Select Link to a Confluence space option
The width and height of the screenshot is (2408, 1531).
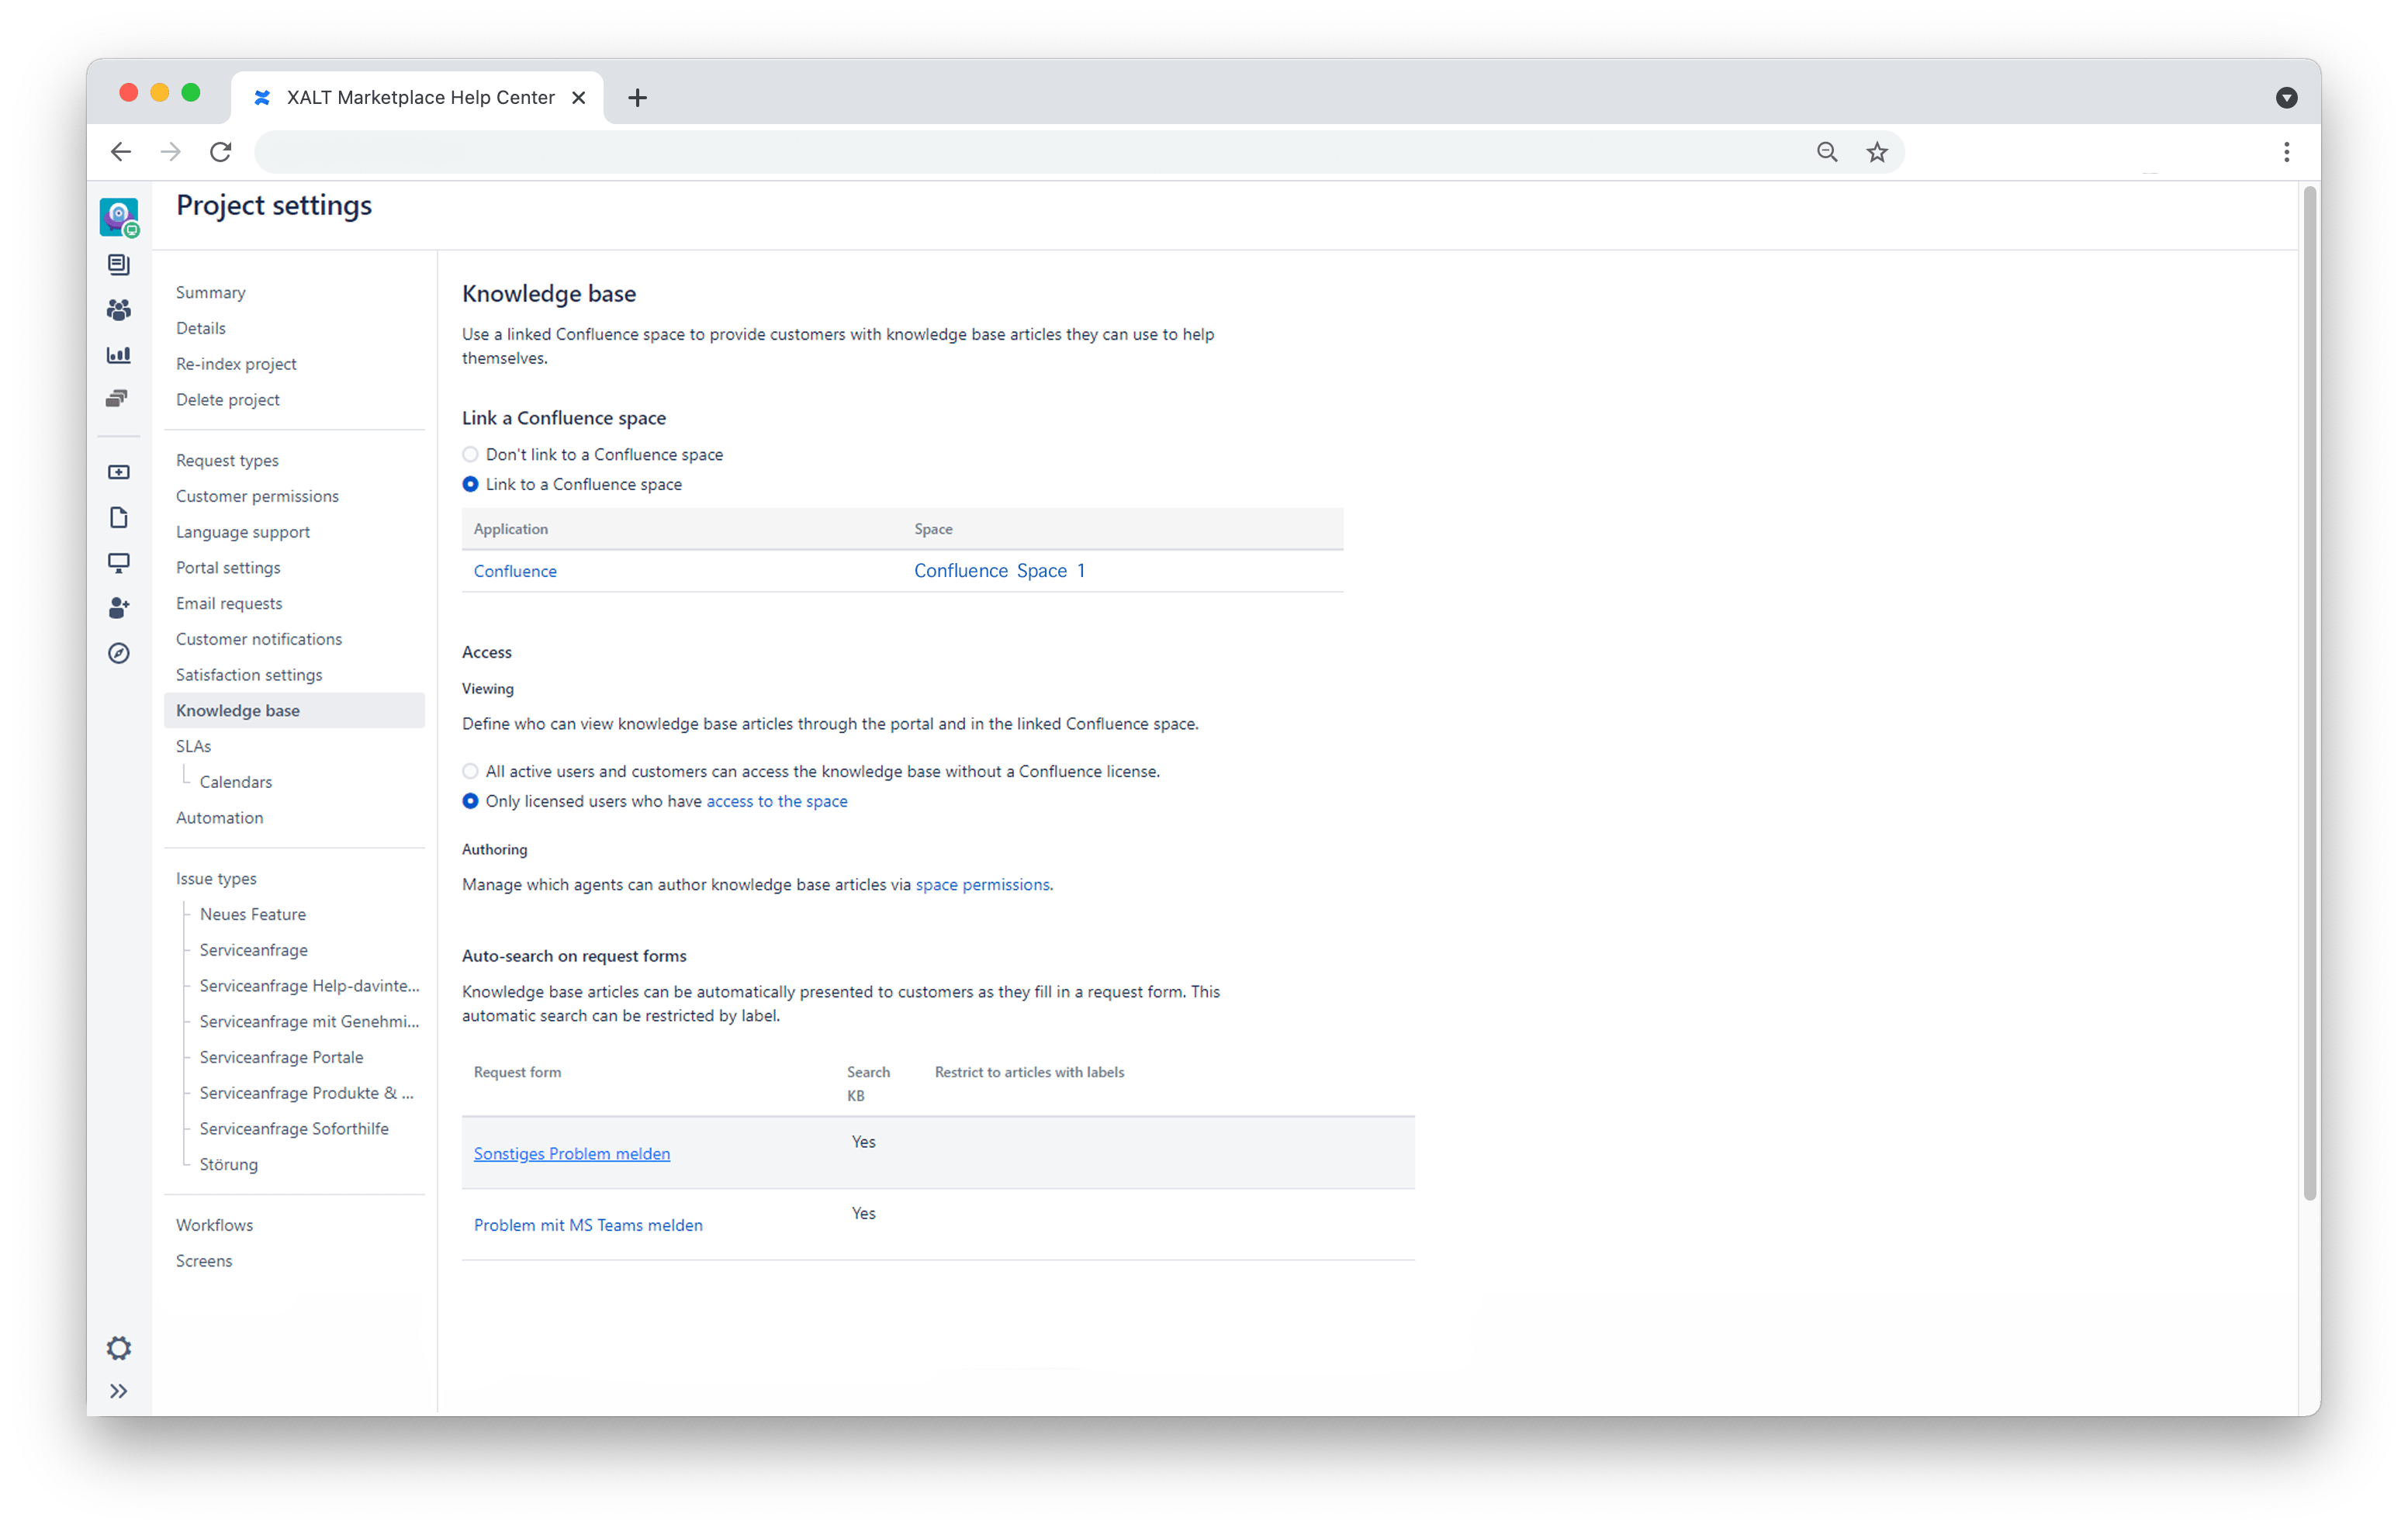(470, 484)
